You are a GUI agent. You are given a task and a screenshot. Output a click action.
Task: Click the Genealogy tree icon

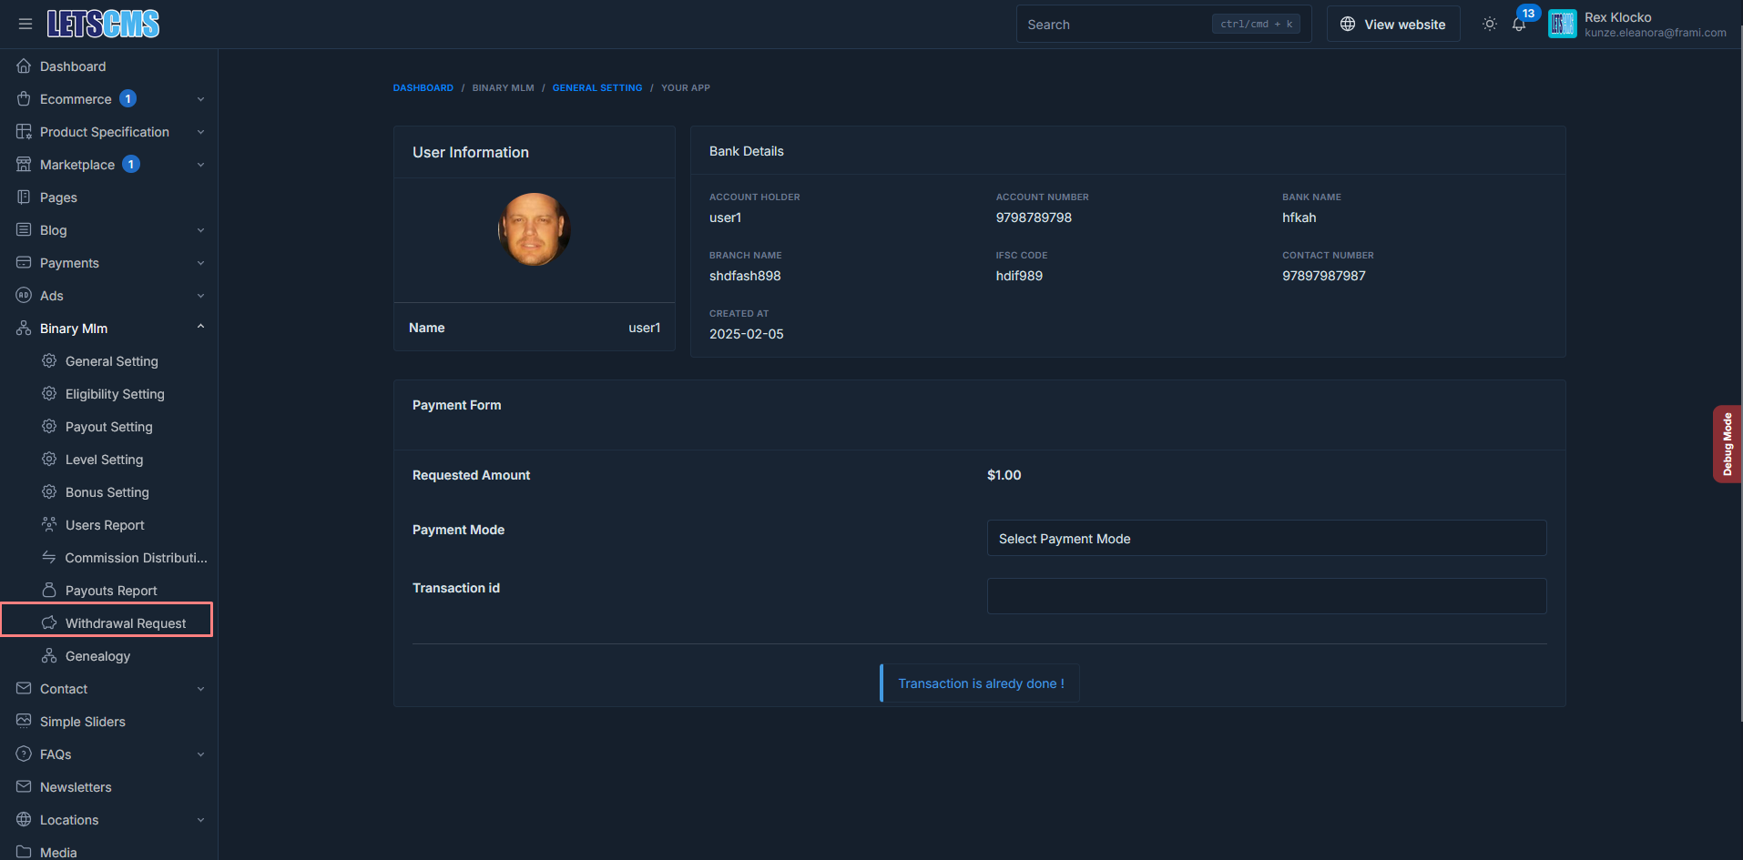[49, 656]
